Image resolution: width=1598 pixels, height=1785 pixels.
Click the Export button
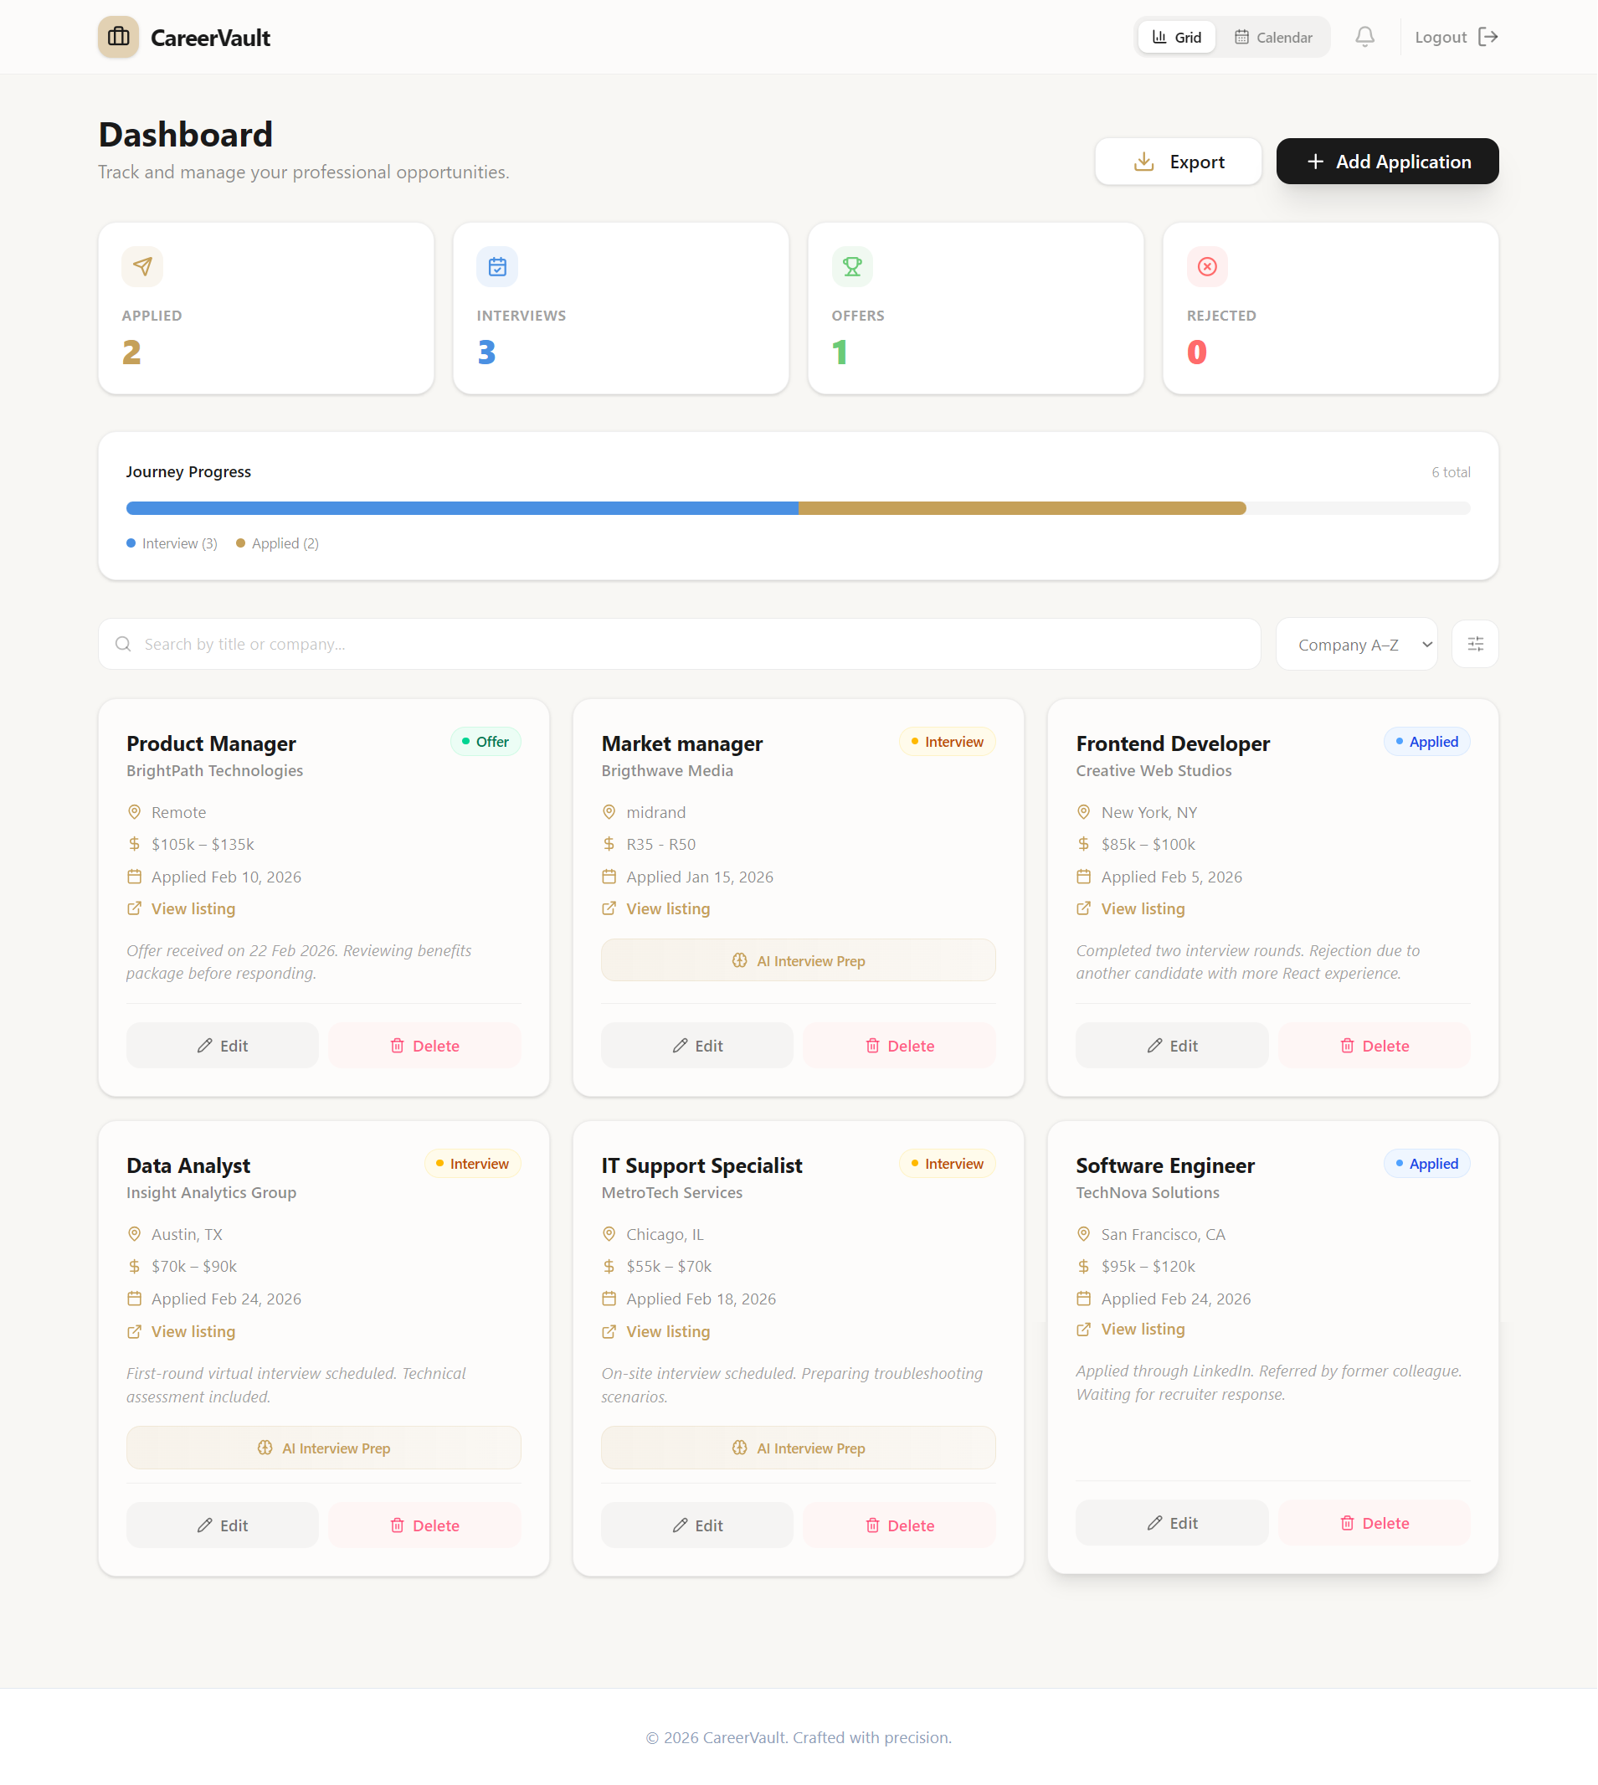(x=1179, y=162)
